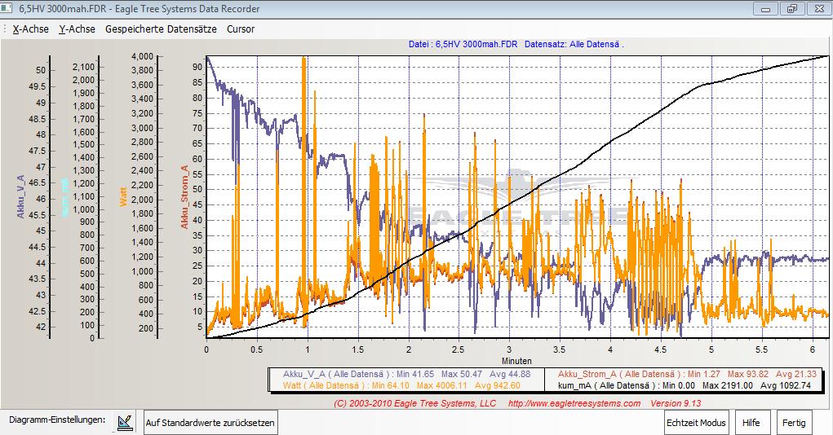Click the orange Watt y-axis label

124,196
